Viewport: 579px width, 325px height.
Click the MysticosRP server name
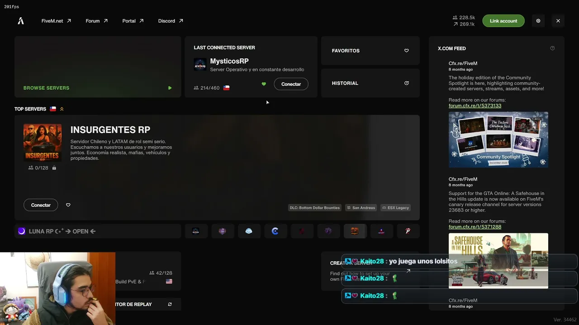pos(229,61)
